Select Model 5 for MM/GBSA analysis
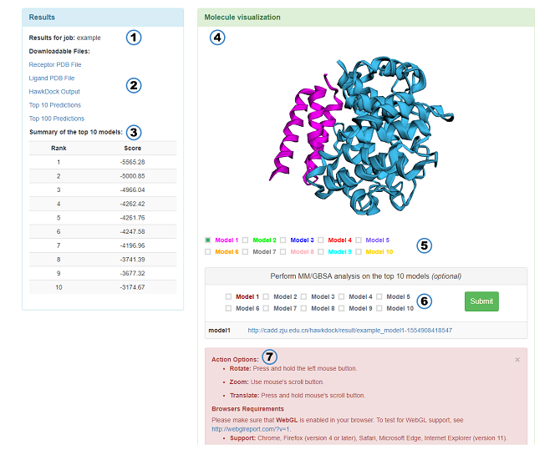560x455 pixels. click(x=379, y=296)
